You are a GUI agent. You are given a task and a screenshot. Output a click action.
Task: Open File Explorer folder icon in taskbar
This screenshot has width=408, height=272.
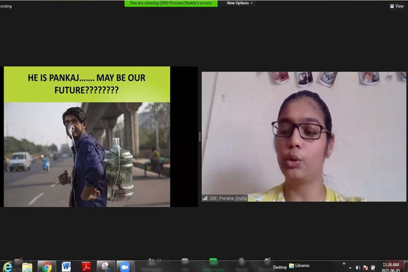27,267
